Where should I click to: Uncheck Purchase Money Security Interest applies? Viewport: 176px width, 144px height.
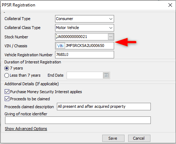[7, 92]
